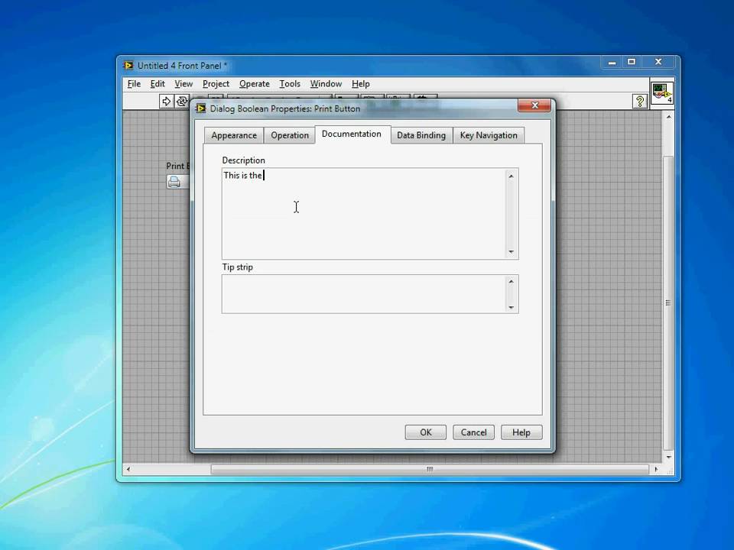Switch to the Data Binding tab
Viewport: 734px width, 550px height.
(x=421, y=135)
